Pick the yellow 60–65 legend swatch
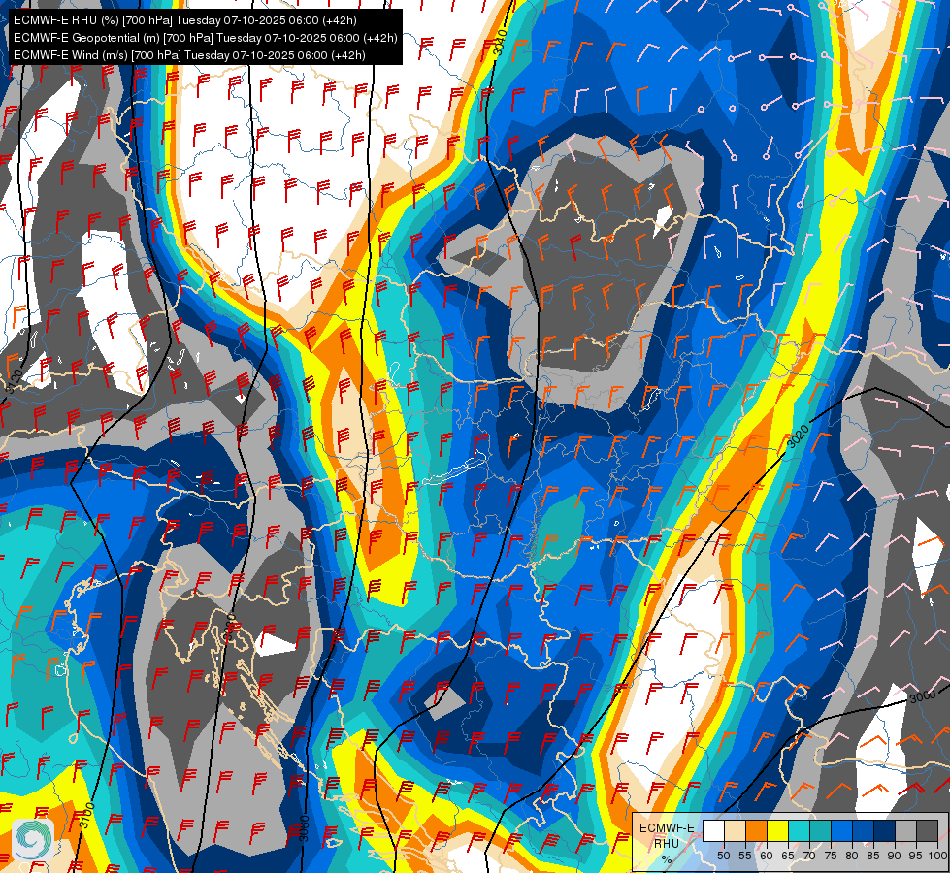 [777, 830]
